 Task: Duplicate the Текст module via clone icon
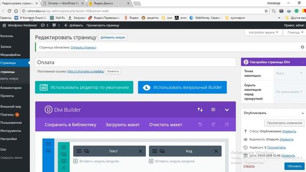[87, 151]
